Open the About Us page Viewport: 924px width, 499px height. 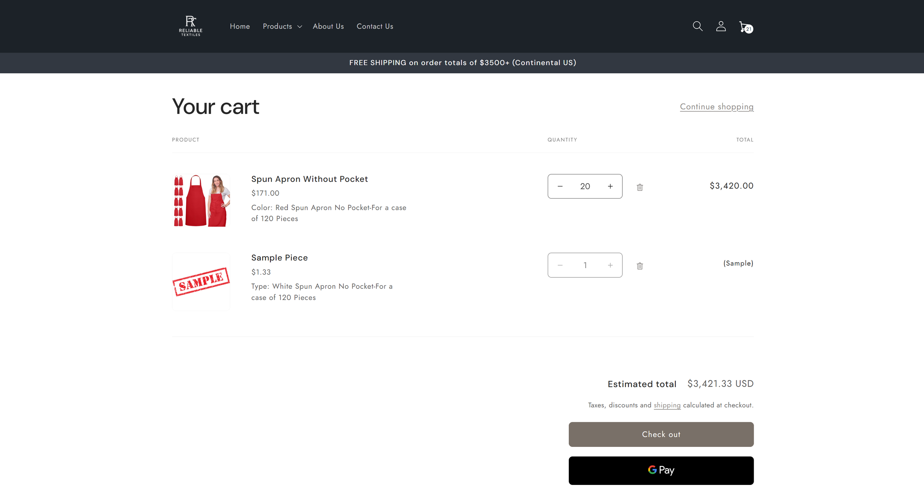[x=328, y=27]
